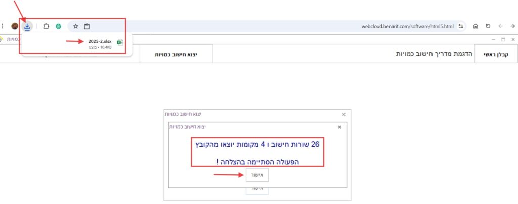Viewport: 518px width, 204px height.
Task: Close the inner יצוא חישוב כמויות dialog
Action: 339,127
